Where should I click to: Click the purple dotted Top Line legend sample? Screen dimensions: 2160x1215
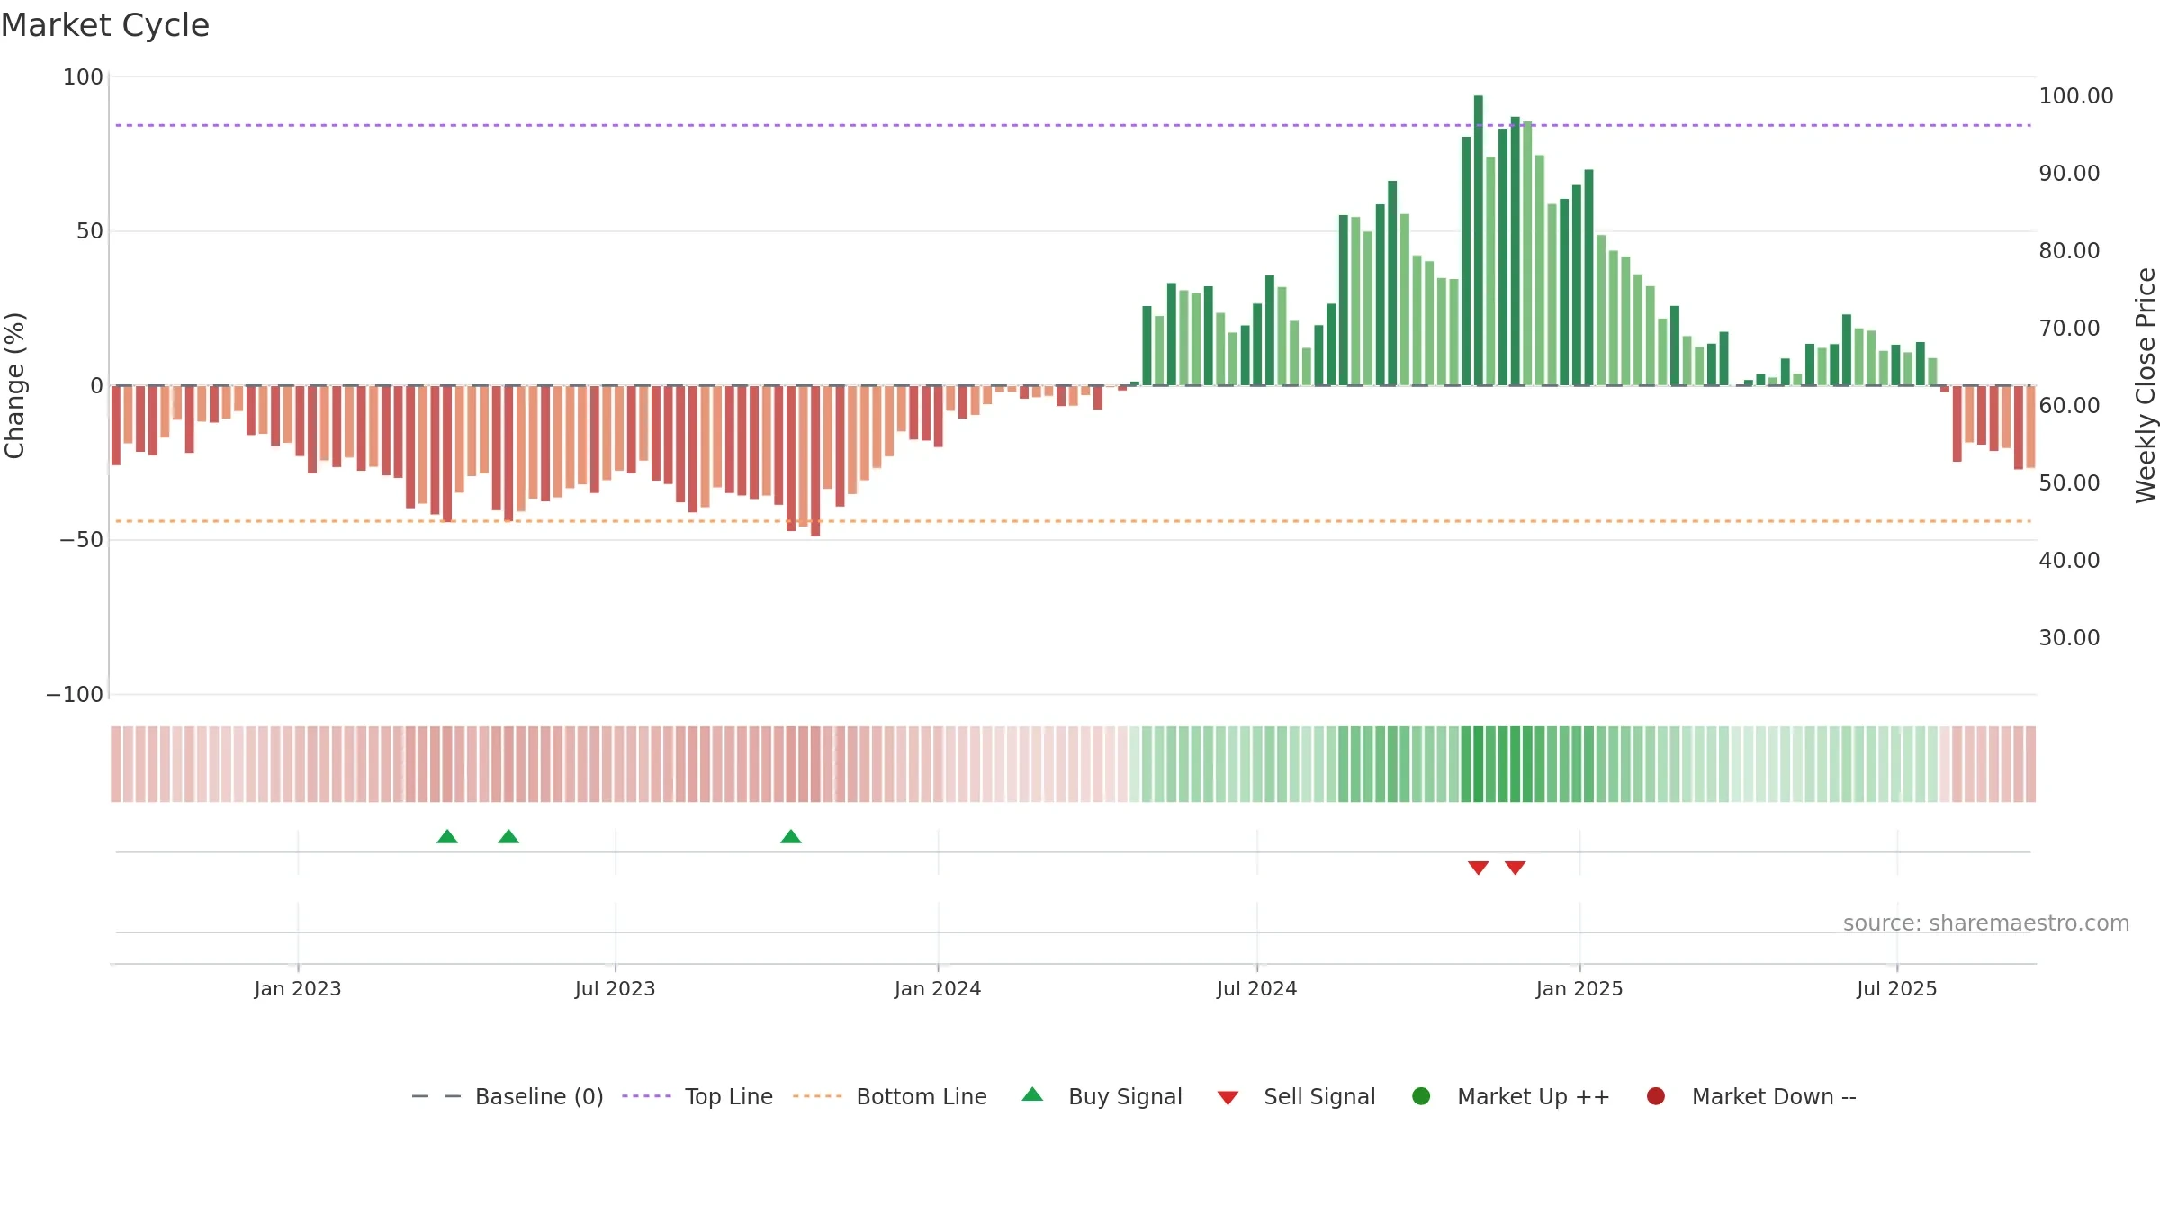pos(646,1096)
